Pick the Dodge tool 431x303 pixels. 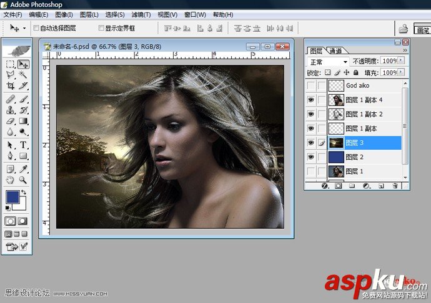tap(23, 132)
